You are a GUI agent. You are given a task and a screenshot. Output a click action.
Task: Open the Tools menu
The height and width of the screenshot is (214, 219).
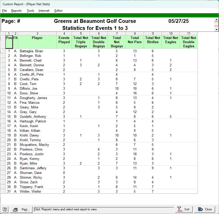pyautogui.click(x=31, y=11)
